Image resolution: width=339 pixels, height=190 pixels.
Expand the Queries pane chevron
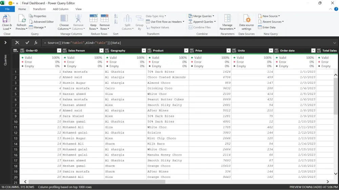tap(5, 43)
